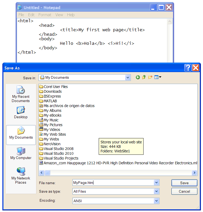
Task: Minimize the Notepad window
Action: [153, 7]
